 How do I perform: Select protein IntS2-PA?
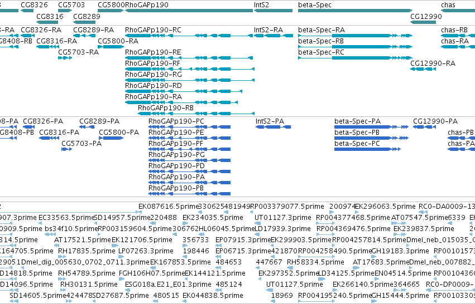(270, 121)
